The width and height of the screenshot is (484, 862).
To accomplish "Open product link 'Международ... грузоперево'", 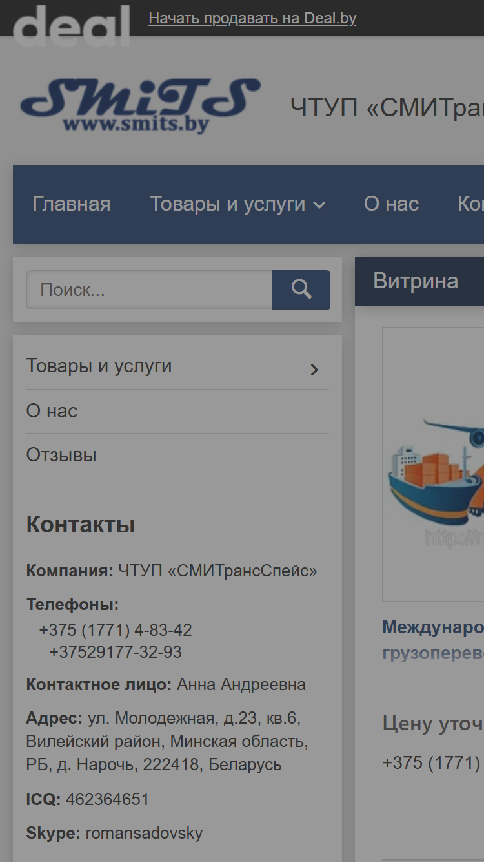I will click(433, 640).
